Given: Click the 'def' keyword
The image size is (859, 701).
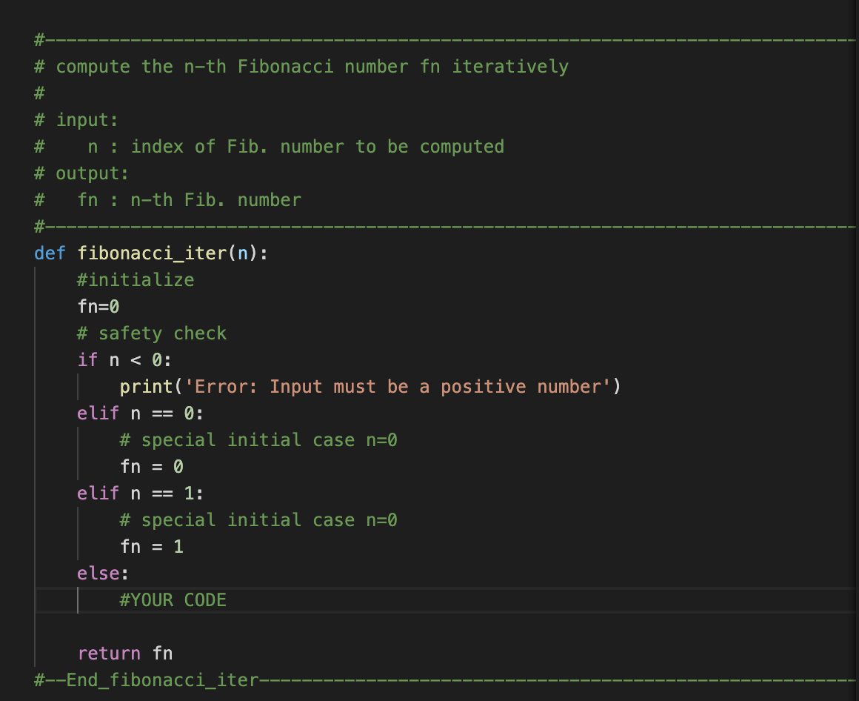Looking at the screenshot, I should point(50,253).
